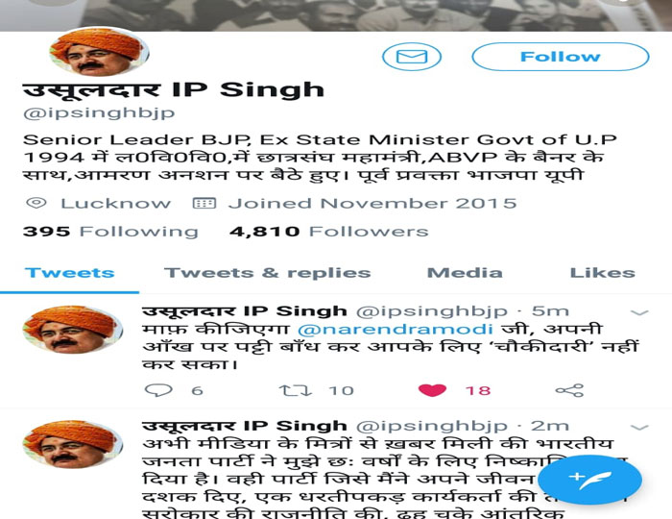
Task: Expand options chevron on the 2m tweet
Action: pos(639,427)
